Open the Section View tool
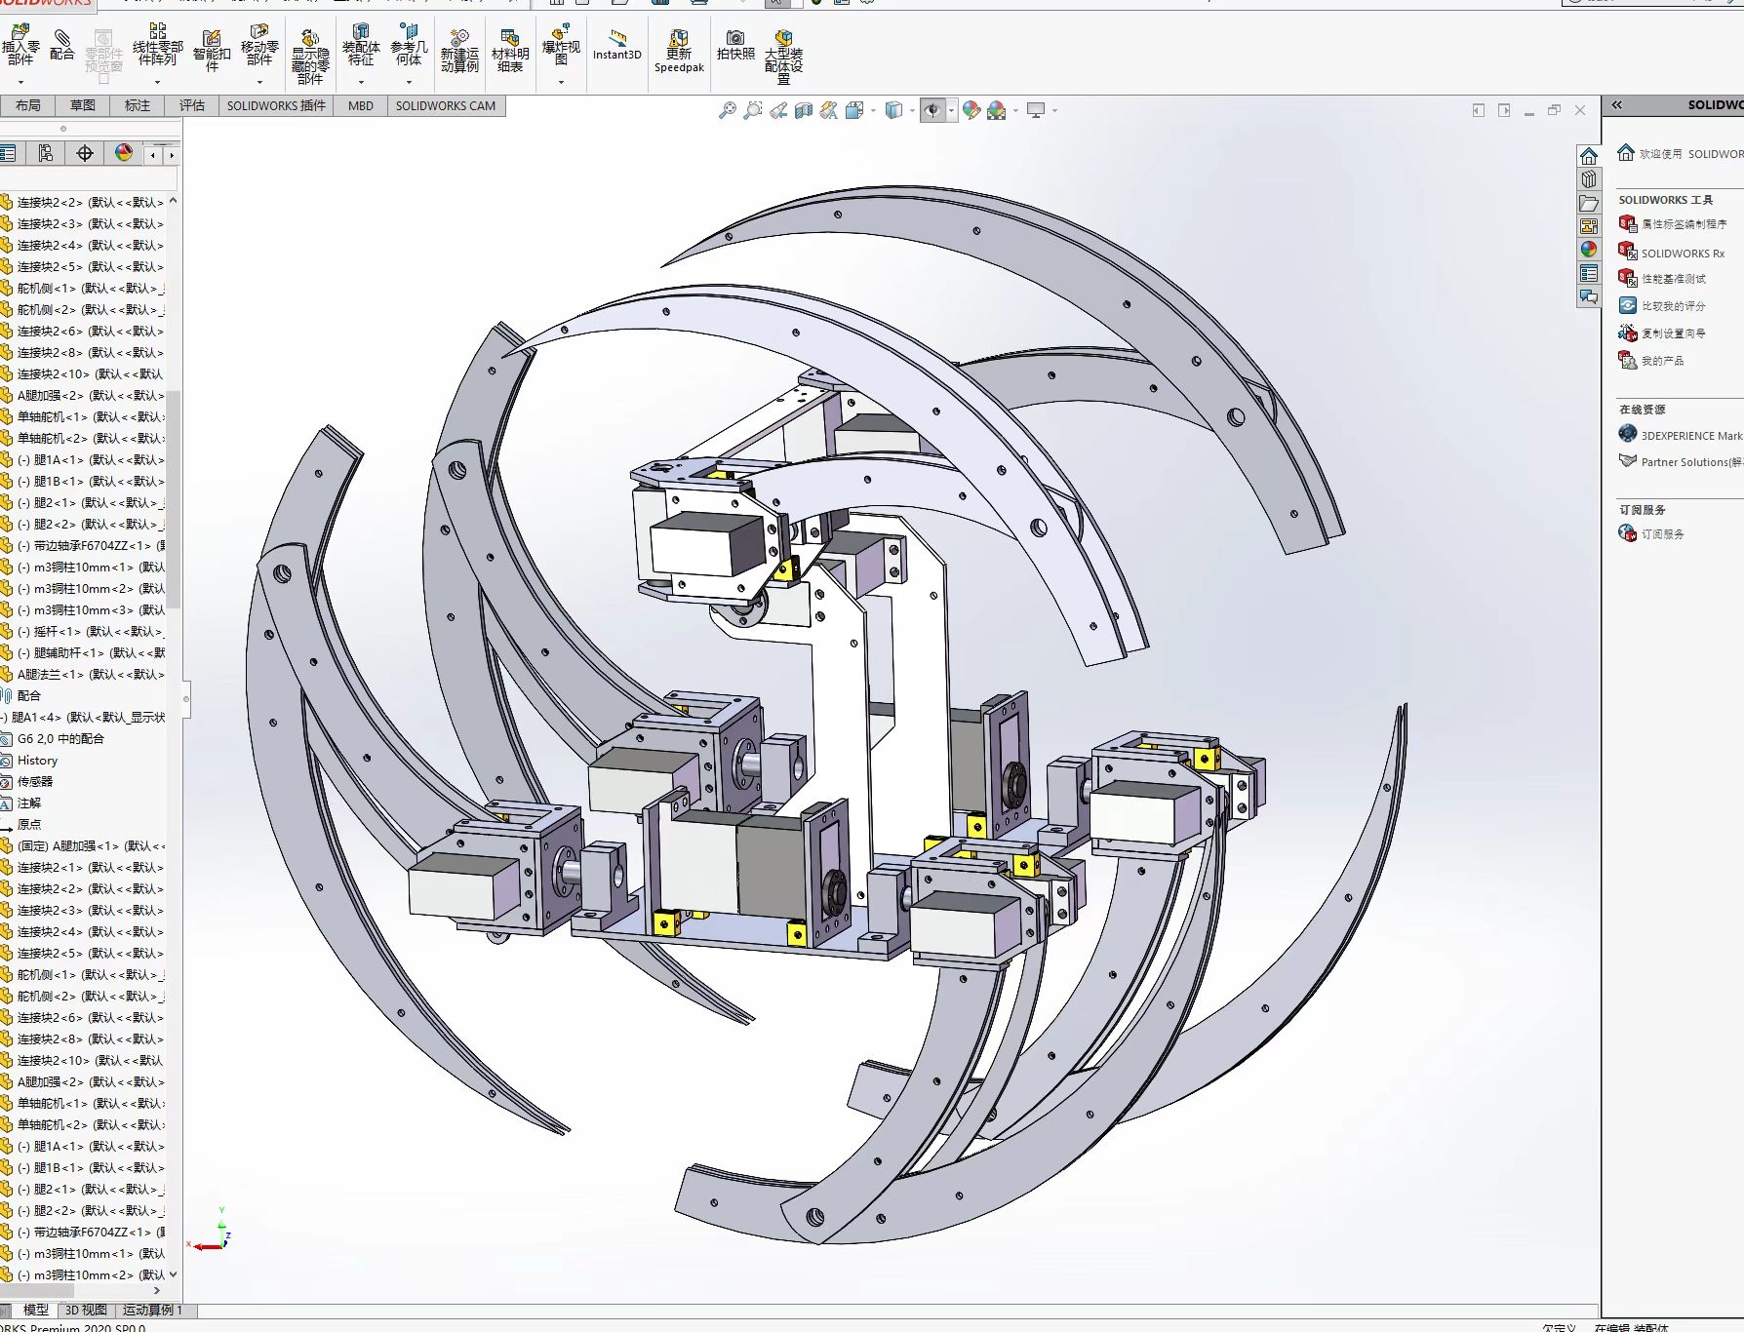This screenshot has width=1744, height=1332. pyautogui.click(x=804, y=111)
